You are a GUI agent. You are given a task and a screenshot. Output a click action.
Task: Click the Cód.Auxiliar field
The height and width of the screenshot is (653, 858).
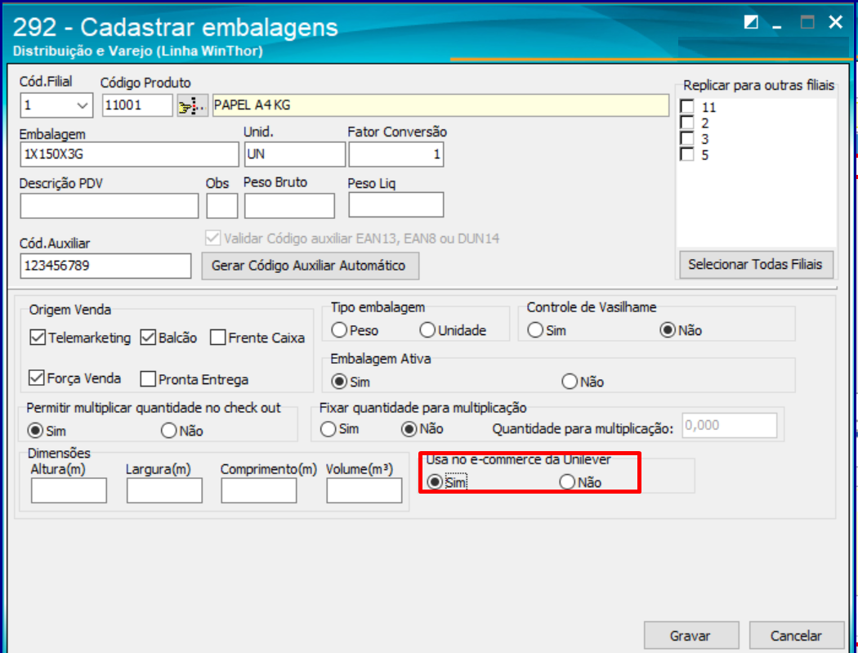(x=105, y=266)
